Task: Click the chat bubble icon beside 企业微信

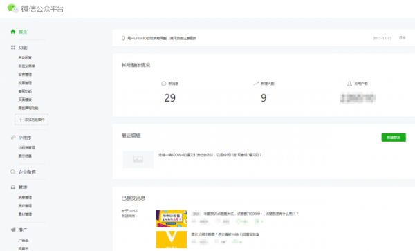Action: coord(12,171)
